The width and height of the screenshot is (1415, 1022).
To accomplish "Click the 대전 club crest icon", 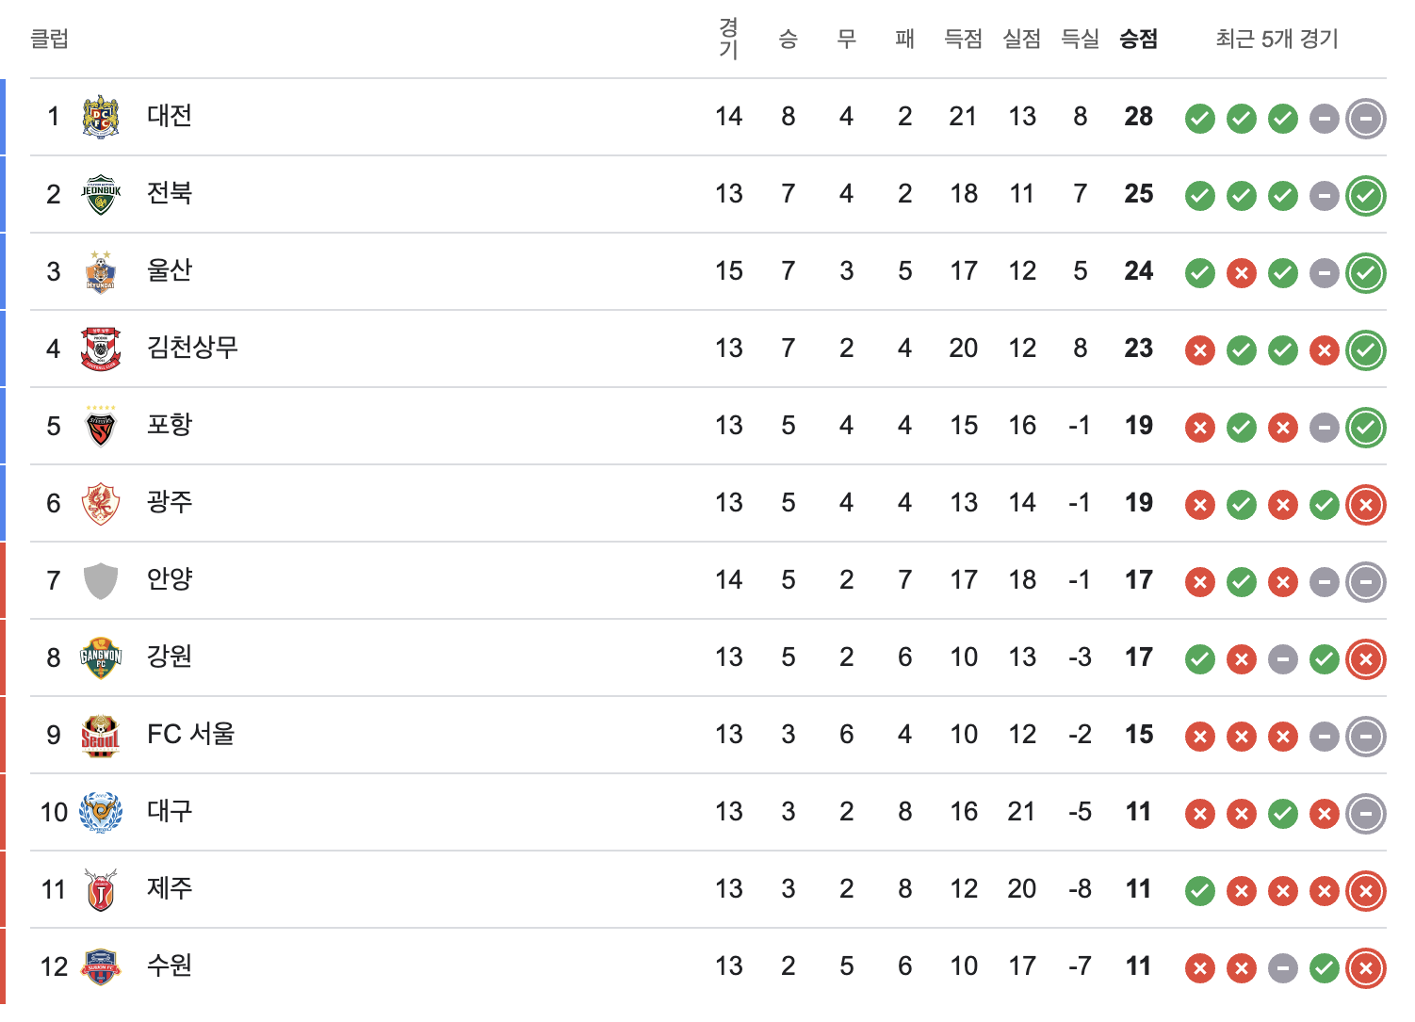I will point(101,117).
